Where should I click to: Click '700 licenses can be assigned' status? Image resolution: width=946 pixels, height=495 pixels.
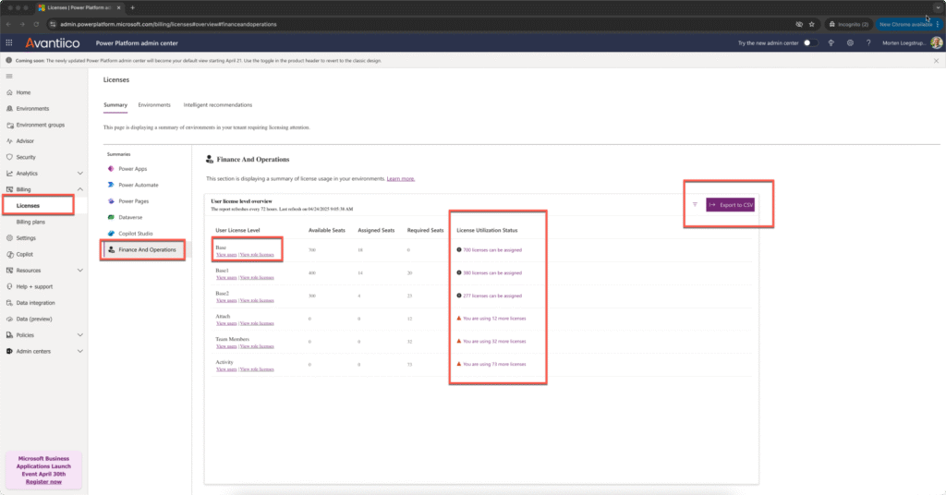point(492,249)
